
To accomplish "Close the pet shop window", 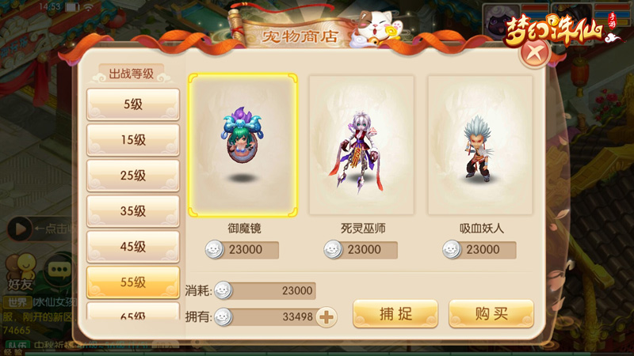I will (534, 52).
